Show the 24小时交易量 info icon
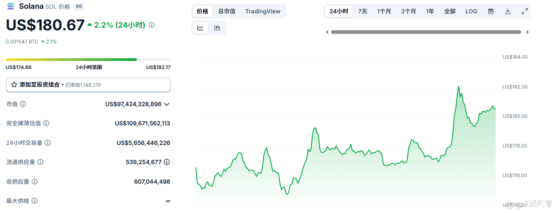Image resolution: width=555 pixels, height=213 pixels. tap(48, 143)
